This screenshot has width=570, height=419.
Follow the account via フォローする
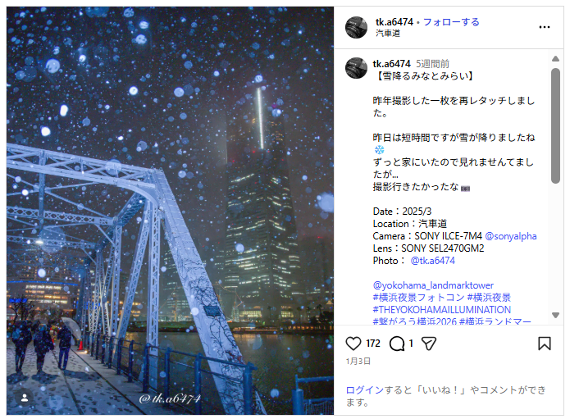[451, 22]
